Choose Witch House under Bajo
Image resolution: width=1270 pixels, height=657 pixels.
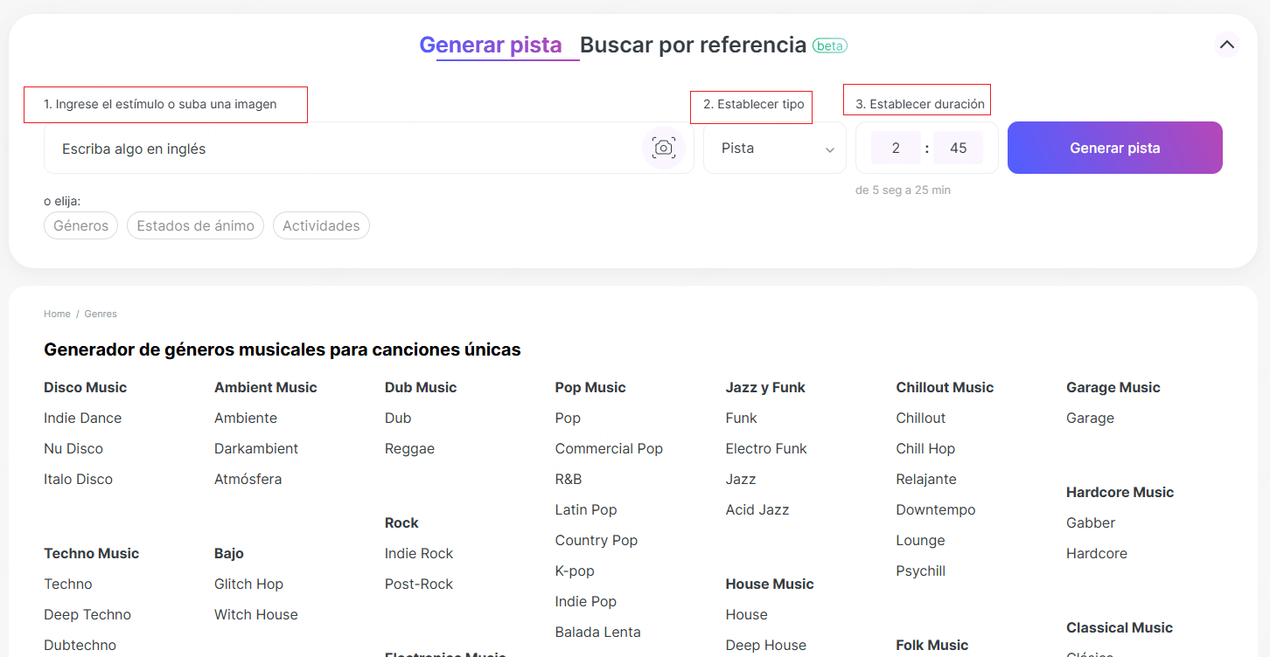coord(255,614)
